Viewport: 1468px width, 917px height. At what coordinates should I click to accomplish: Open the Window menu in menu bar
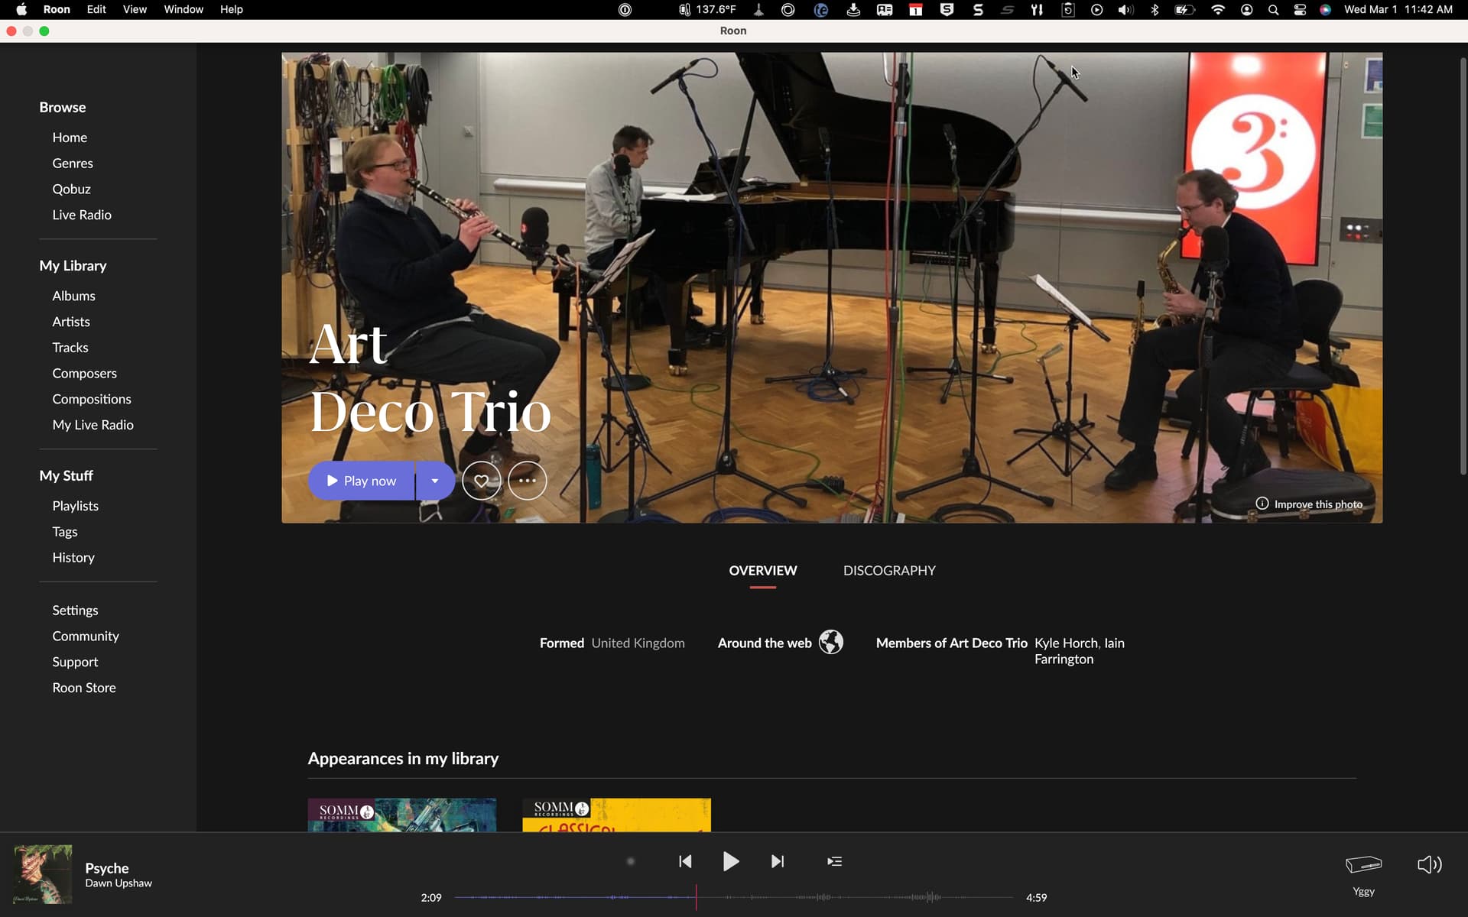183,9
